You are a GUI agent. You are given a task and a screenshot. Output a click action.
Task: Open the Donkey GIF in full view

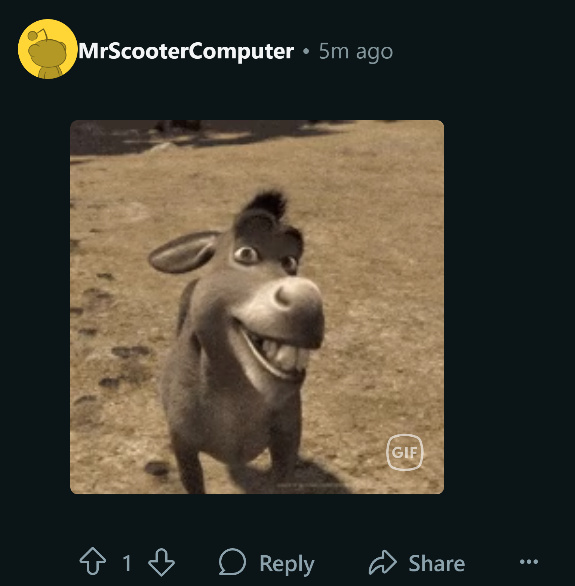(257, 307)
